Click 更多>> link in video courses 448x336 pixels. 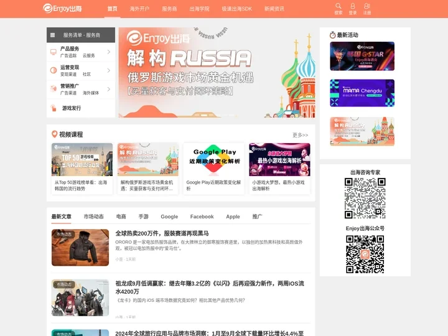301,135
